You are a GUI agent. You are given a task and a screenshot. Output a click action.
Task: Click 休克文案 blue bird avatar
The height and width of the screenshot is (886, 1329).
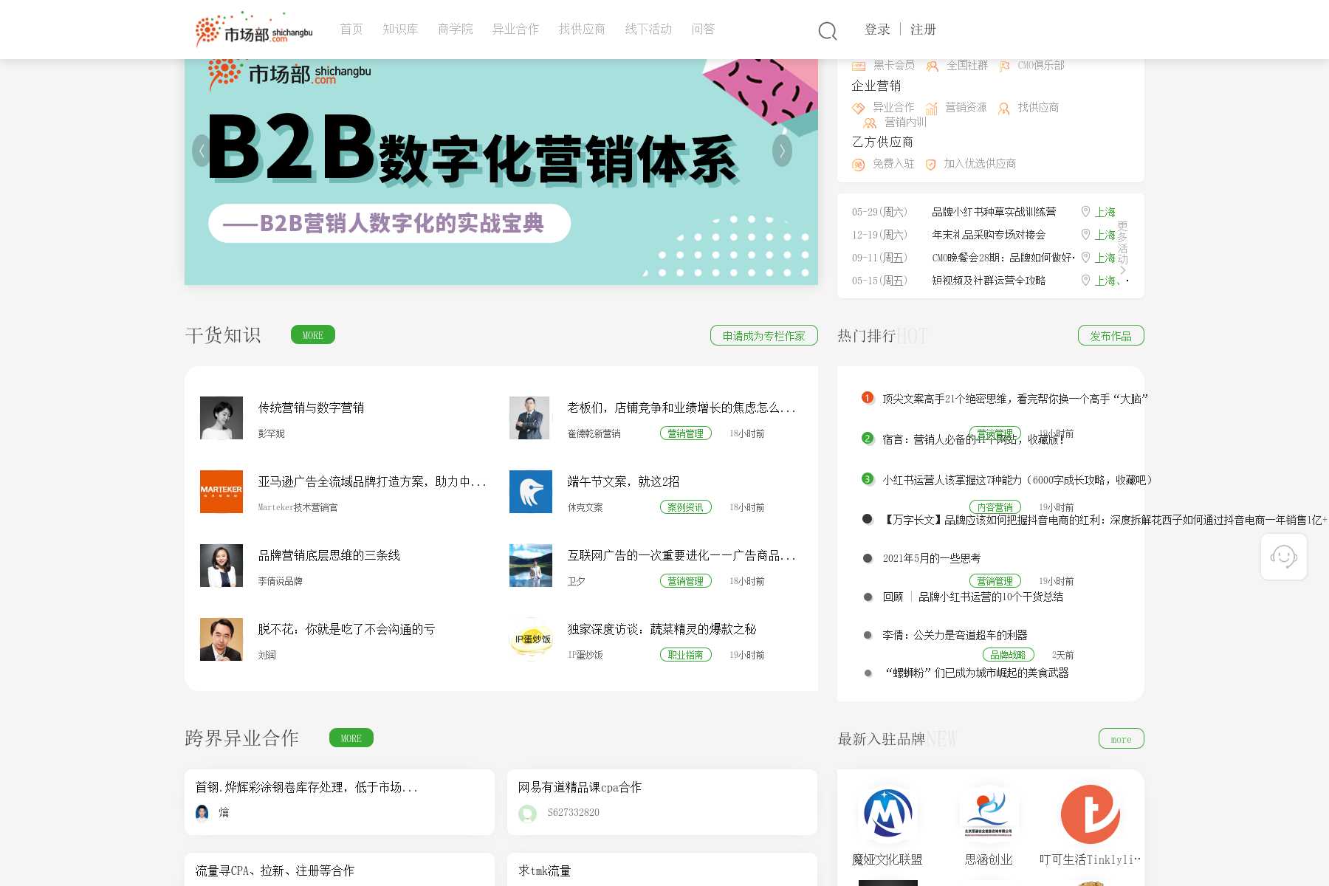click(x=531, y=492)
